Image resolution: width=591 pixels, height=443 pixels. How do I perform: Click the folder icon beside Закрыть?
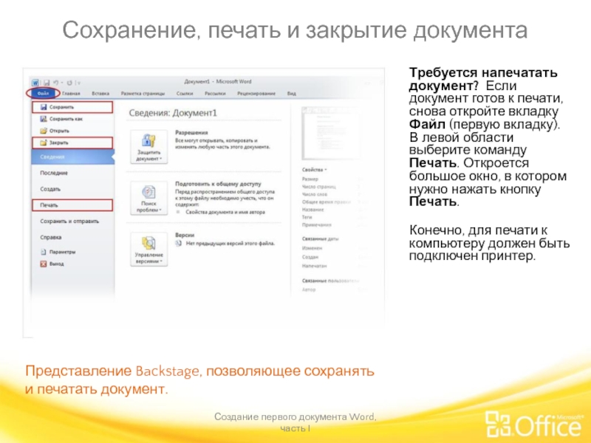pos(44,142)
